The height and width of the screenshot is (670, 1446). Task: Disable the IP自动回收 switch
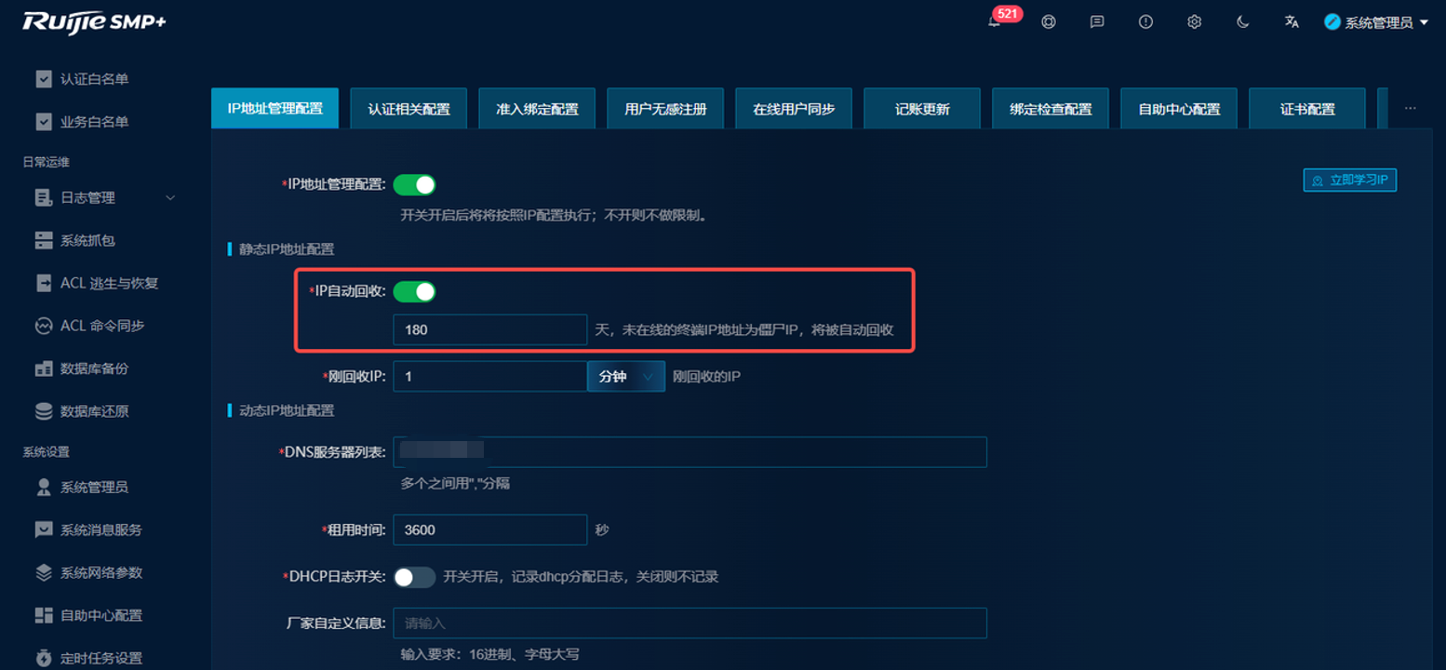[414, 292]
